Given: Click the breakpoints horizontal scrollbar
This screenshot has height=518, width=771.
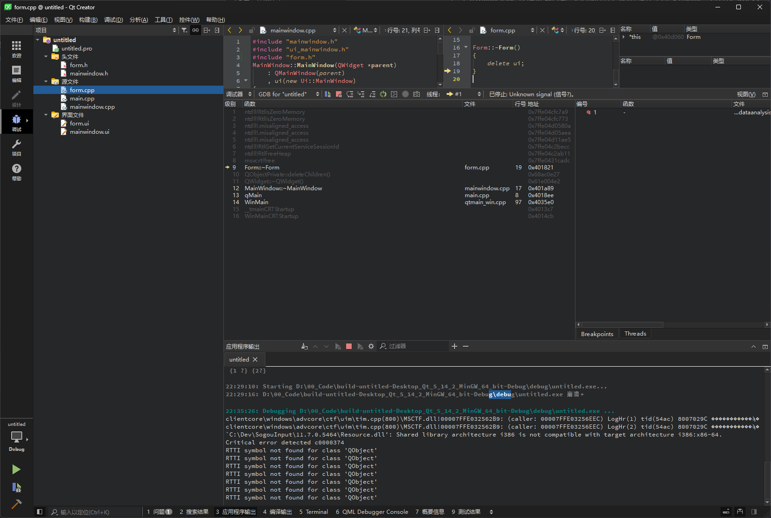Looking at the screenshot, I should click(x=622, y=325).
